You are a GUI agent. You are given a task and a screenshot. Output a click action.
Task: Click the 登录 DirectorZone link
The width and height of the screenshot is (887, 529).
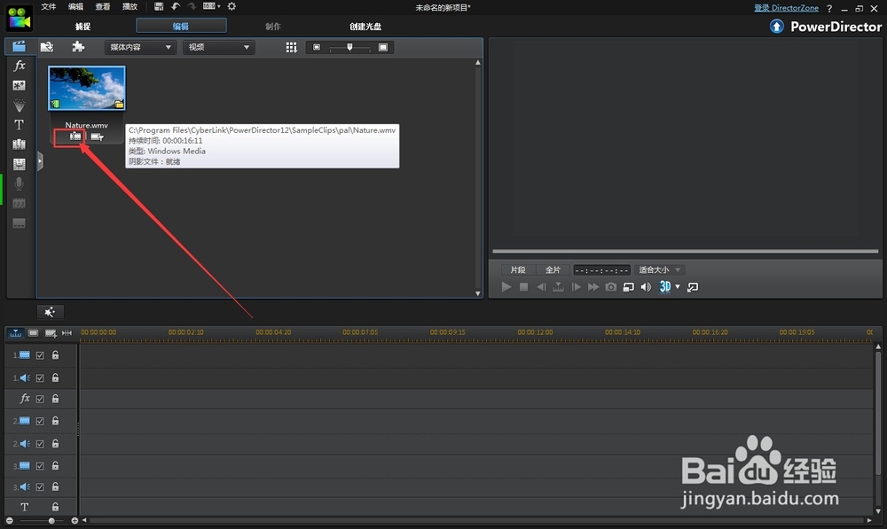coord(786,8)
